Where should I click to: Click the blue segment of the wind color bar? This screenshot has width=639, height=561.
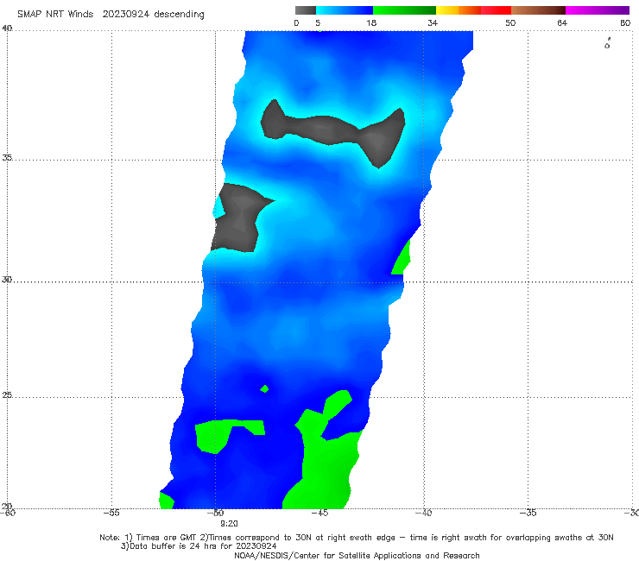tap(345, 10)
